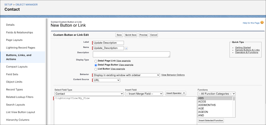Open Select Field Type Contact dropdown
Viewport: 266px width, 125px height.
coord(89,94)
